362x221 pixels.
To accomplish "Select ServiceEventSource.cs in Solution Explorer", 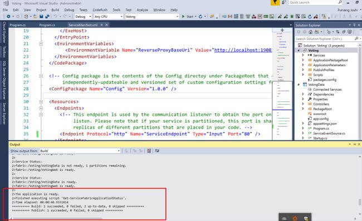I will (x=329, y=134).
